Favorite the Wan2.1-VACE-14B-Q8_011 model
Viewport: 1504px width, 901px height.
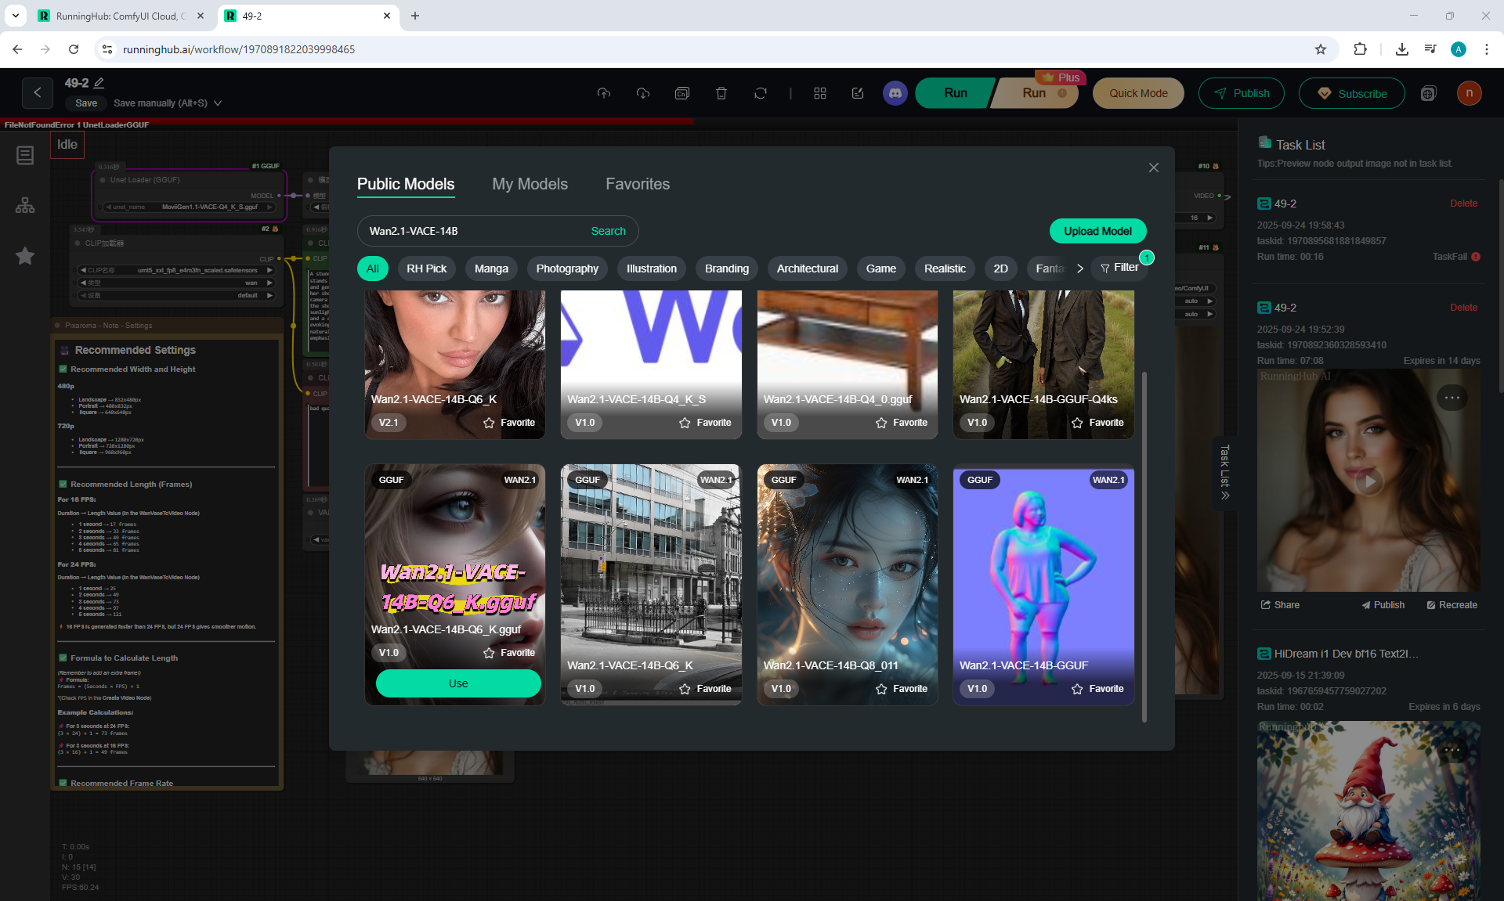(901, 689)
